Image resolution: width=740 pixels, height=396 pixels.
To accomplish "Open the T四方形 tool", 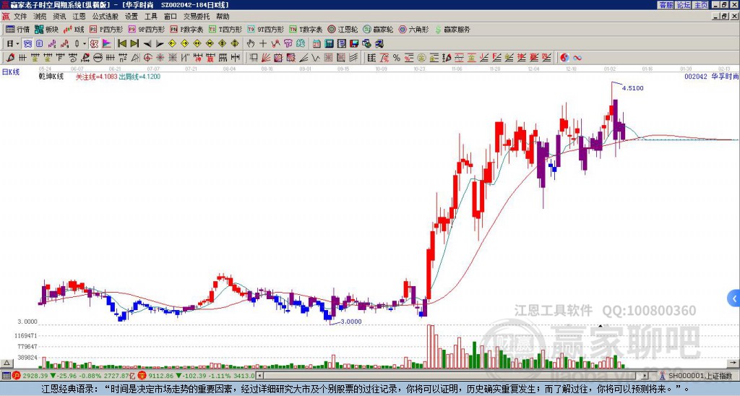I will tap(225, 29).
